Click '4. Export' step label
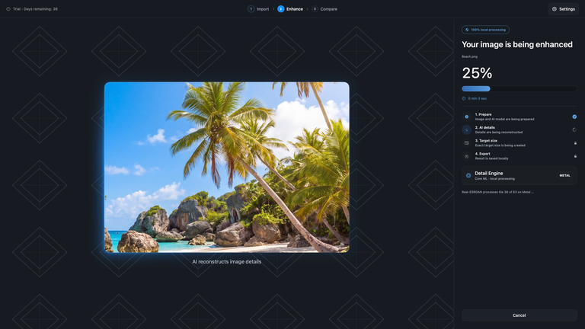Image resolution: width=585 pixels, height=329 pixels. pos(482,154)
